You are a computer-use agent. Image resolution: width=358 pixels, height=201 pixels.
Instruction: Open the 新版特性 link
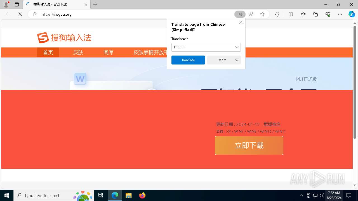(x=272, y=124)
